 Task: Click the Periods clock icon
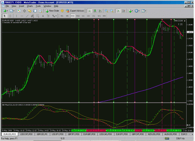tap(136, 11)
